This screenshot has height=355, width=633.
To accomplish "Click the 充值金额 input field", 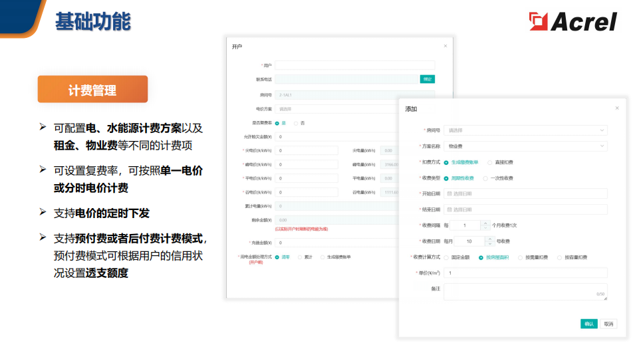I will click(x=336, y=243).
